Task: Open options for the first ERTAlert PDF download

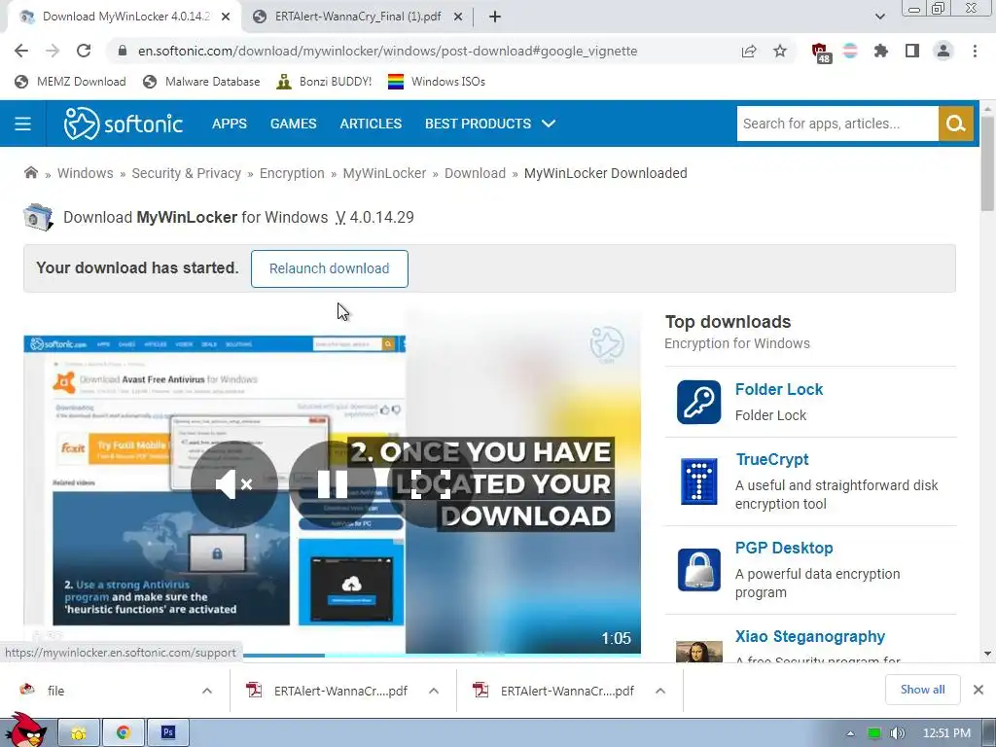Action: click(433, 691)
